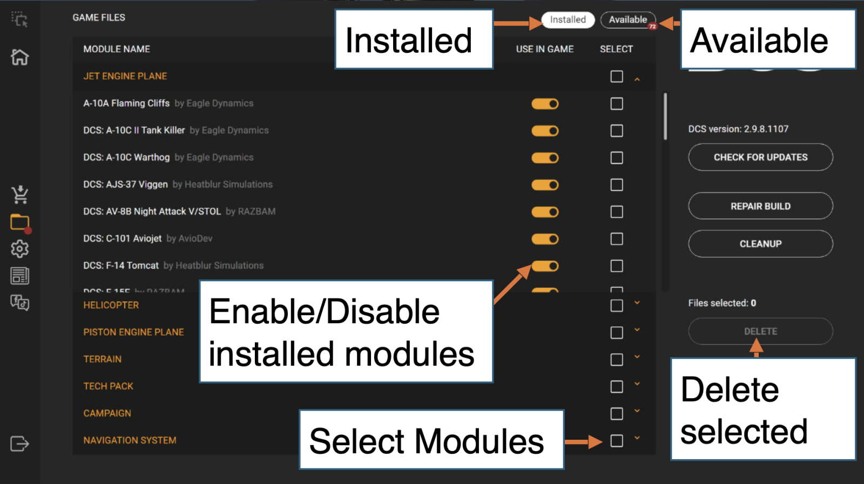Click the selection cursor icon at top-left

click(x=19, y=19)
